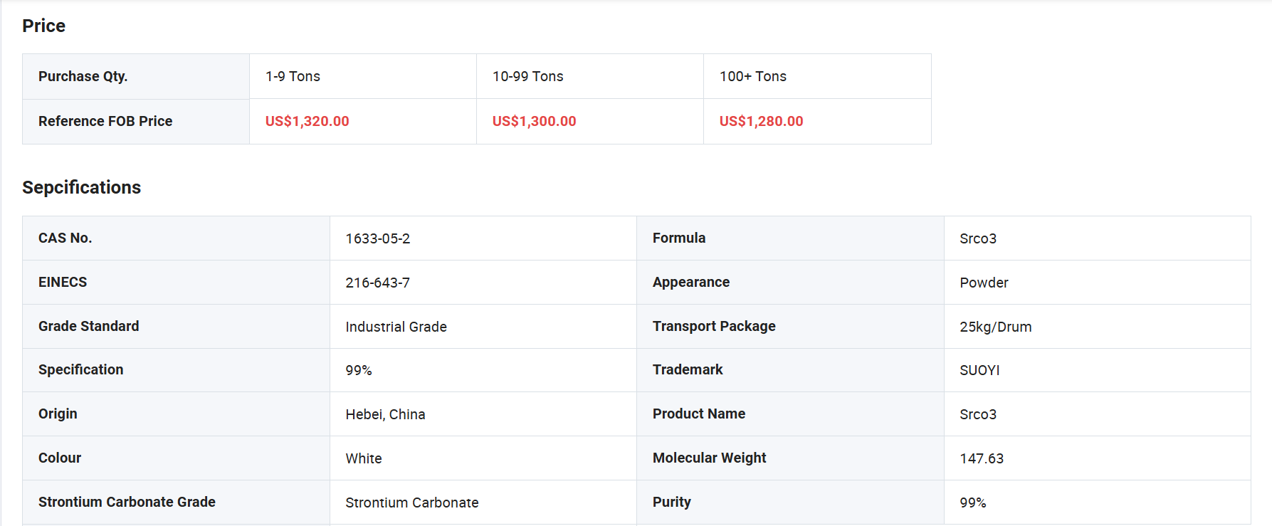Click the Hebei, China origin value
Image resolution: width=1272 pixels, height=526 pixels.
385,415
